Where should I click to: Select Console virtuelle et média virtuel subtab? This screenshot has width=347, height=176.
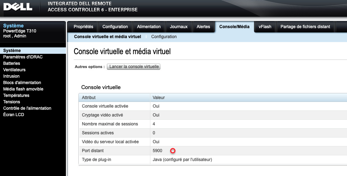click(x=108, y=37)
